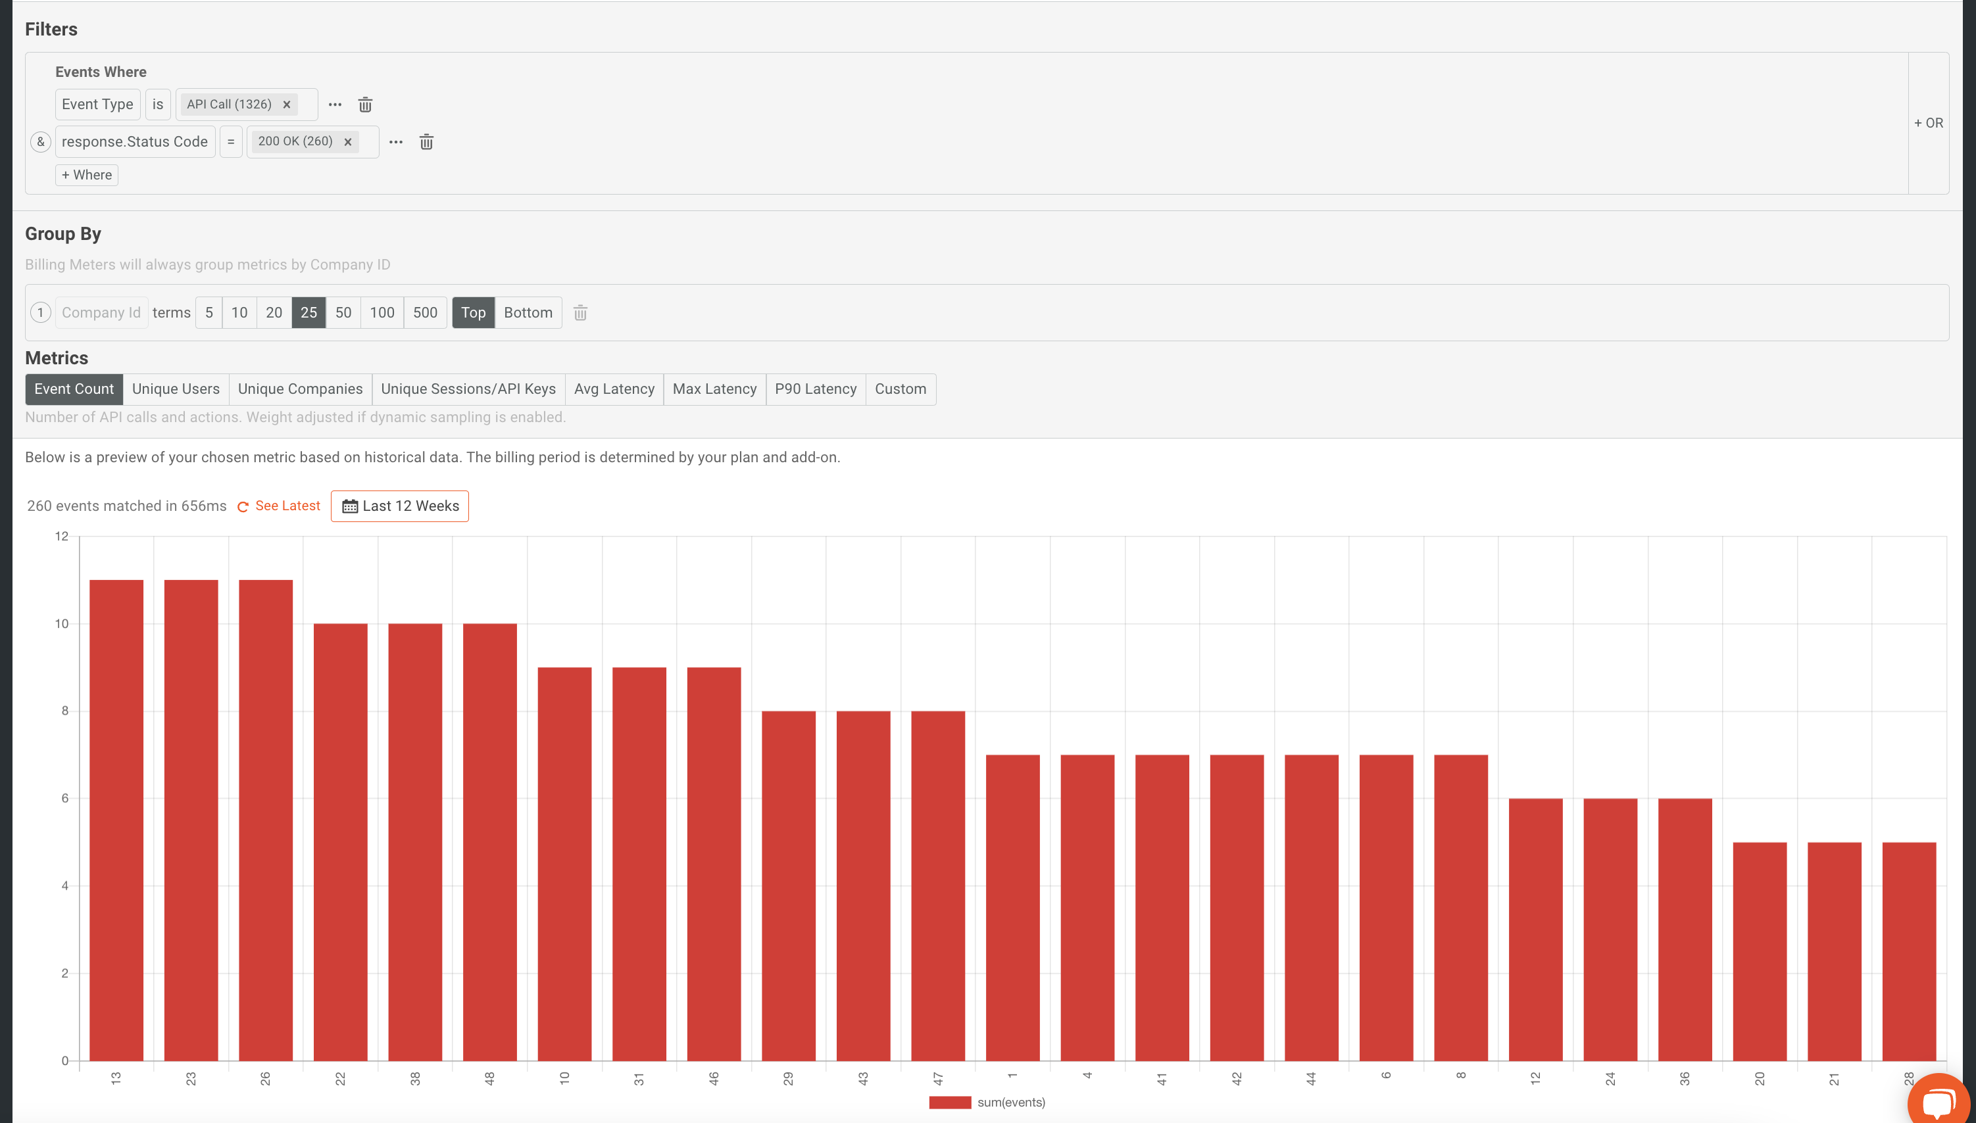Screen dimensions: 1976x1123
Task: Add a new + Where condition
Action: tap(86, 175)
